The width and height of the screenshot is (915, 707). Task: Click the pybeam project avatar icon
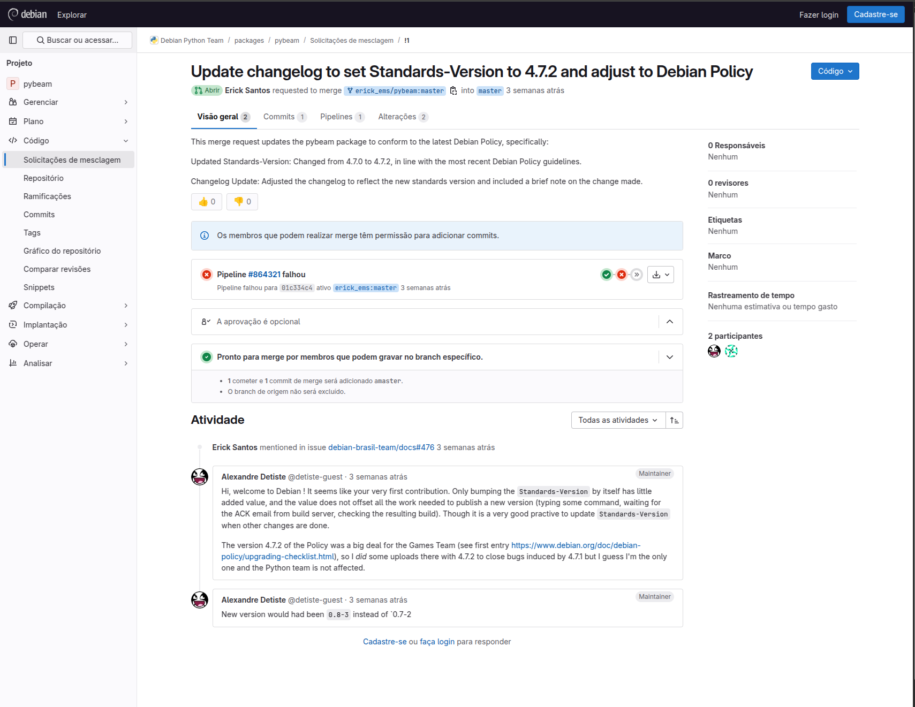(13, 83)
